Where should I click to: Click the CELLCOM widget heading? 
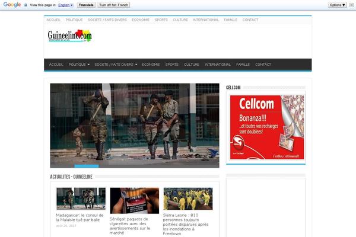coord(233,88)
